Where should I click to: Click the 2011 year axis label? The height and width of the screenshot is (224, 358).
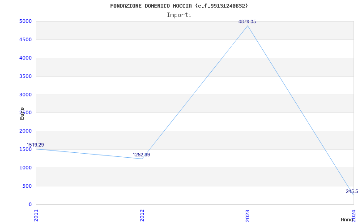36,215
